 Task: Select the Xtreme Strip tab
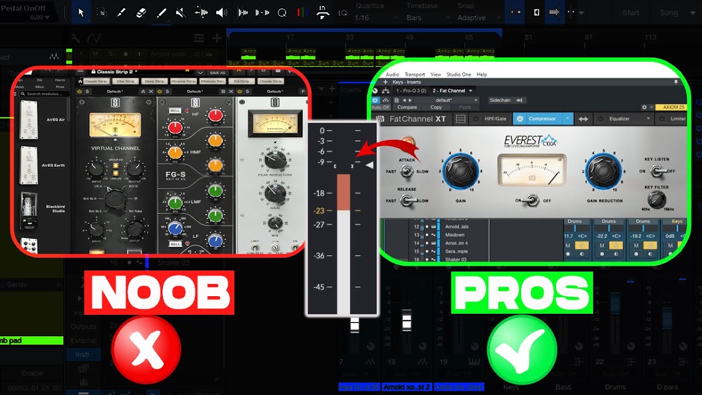pyautogui.click(x=183, y=81)
